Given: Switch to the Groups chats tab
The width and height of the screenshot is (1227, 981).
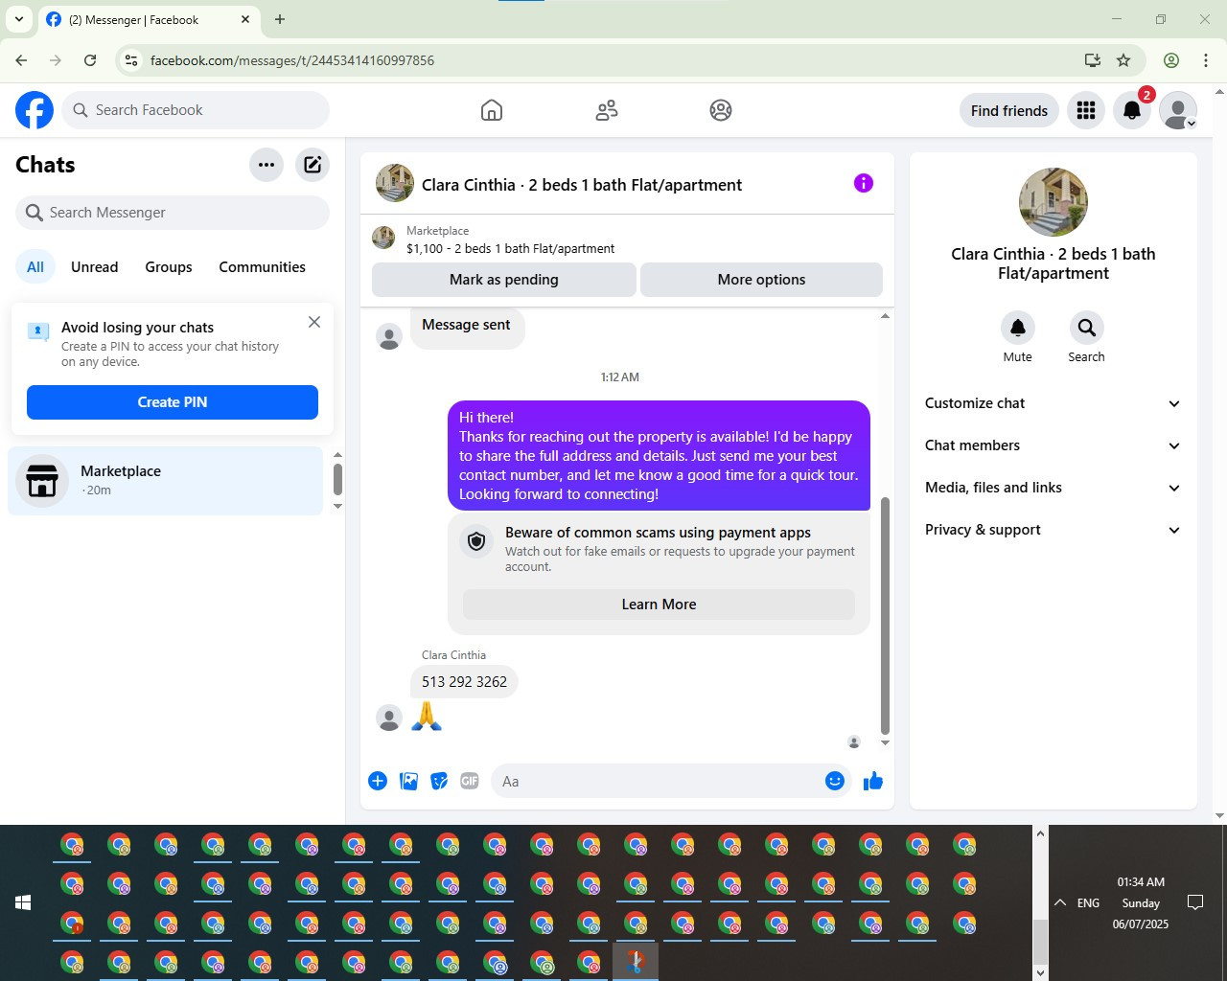Looking at the screenshot, I should click(x=169, y=267).
